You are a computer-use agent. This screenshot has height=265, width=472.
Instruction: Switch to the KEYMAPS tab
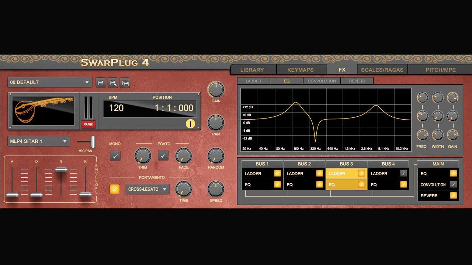pyautogui.click(x=301, y=70)
